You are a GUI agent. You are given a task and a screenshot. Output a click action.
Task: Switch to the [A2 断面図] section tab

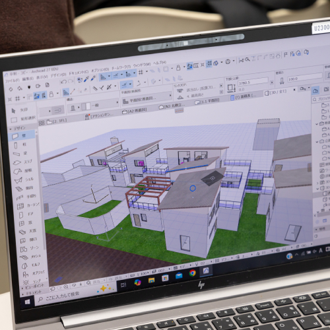point(135,111)
